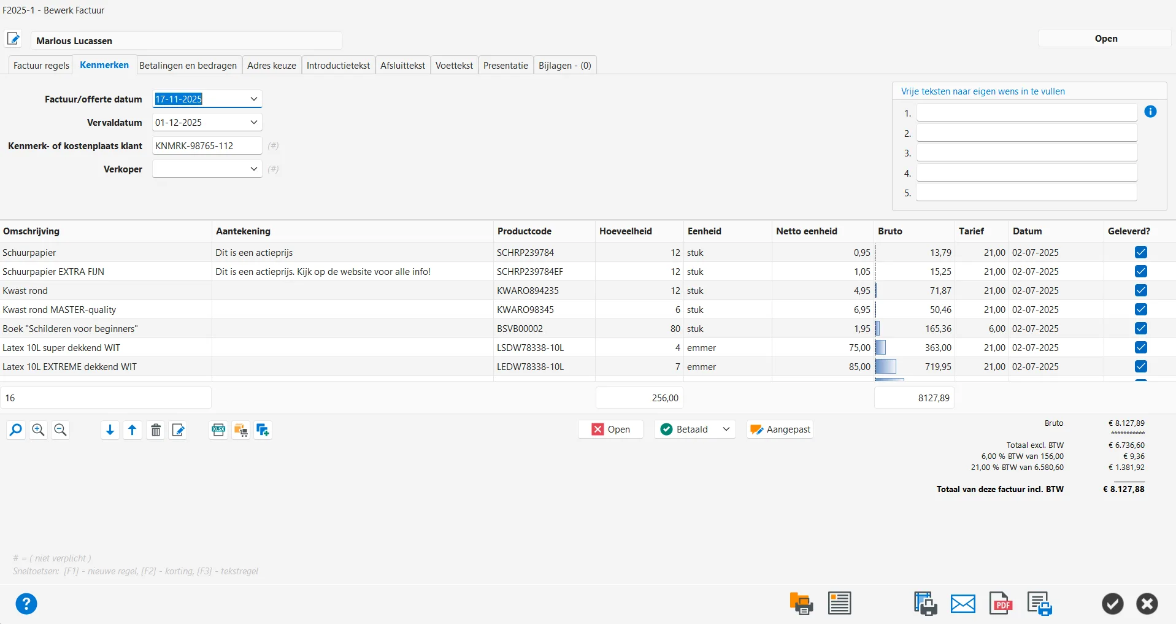Open help via blue question mark
This screenshot has height=624, width=1176.
(26, 604)
